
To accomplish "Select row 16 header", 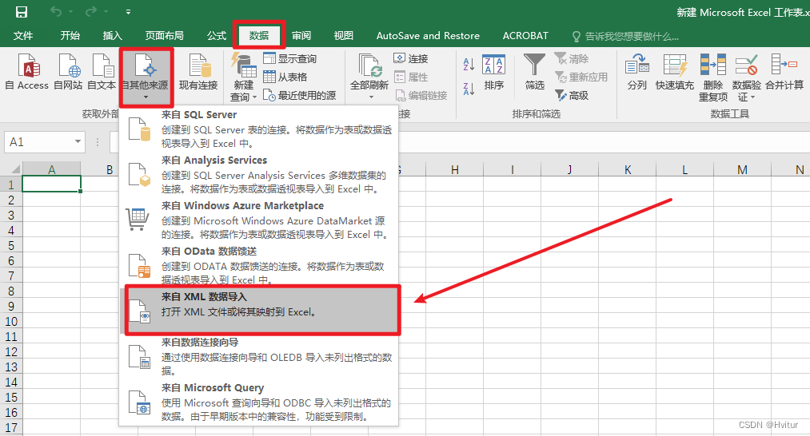I will tap(11, 413).
